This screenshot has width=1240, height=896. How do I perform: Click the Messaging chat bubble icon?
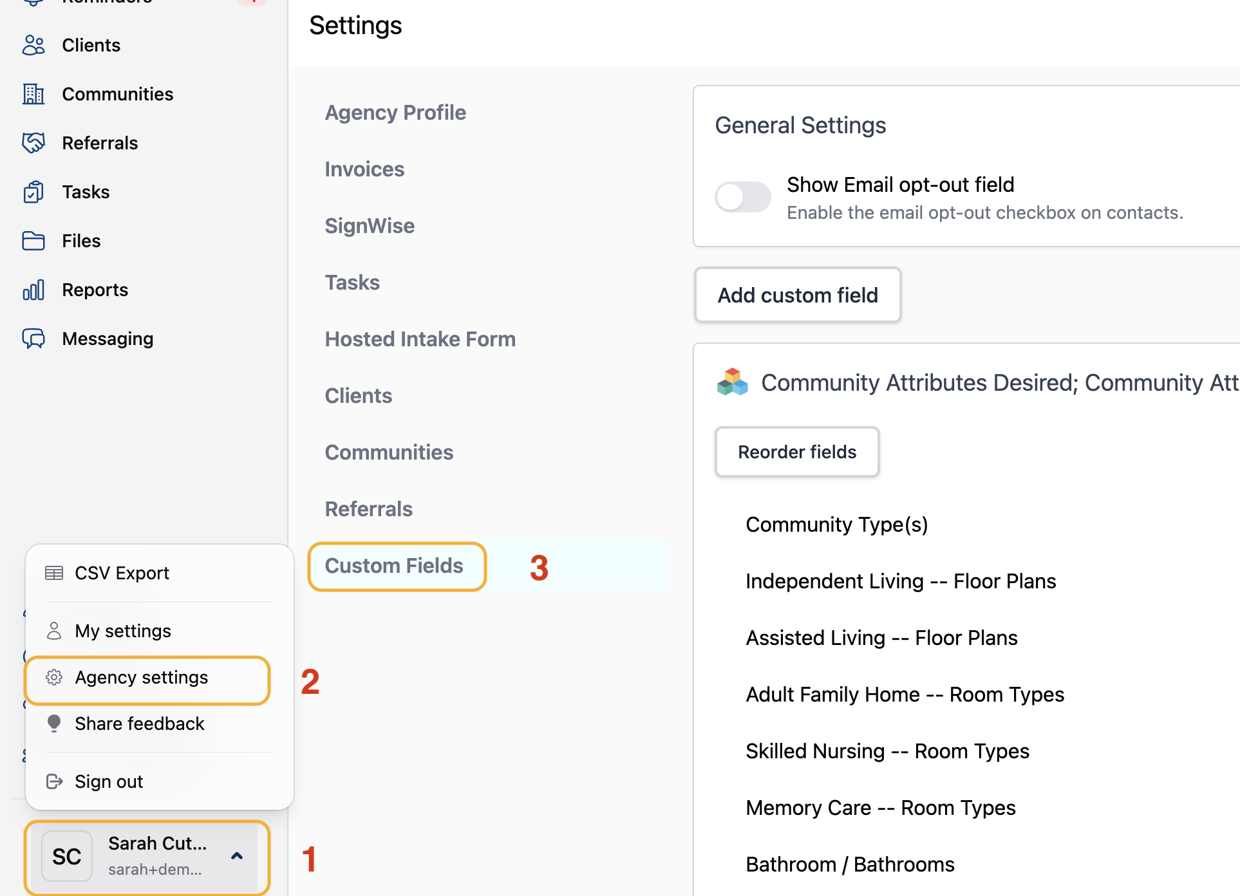click(x=33, y=339)
